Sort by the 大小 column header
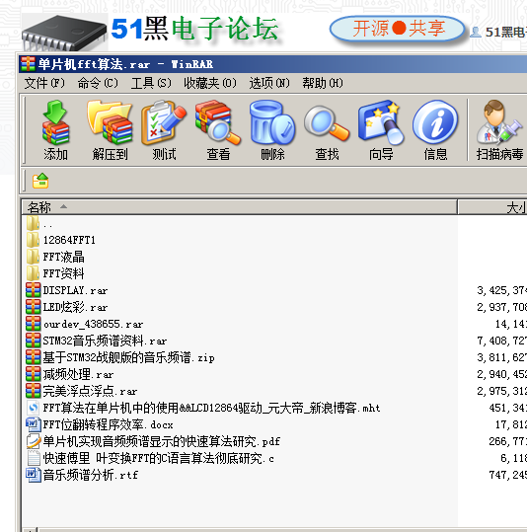 [x=492, y=207]
